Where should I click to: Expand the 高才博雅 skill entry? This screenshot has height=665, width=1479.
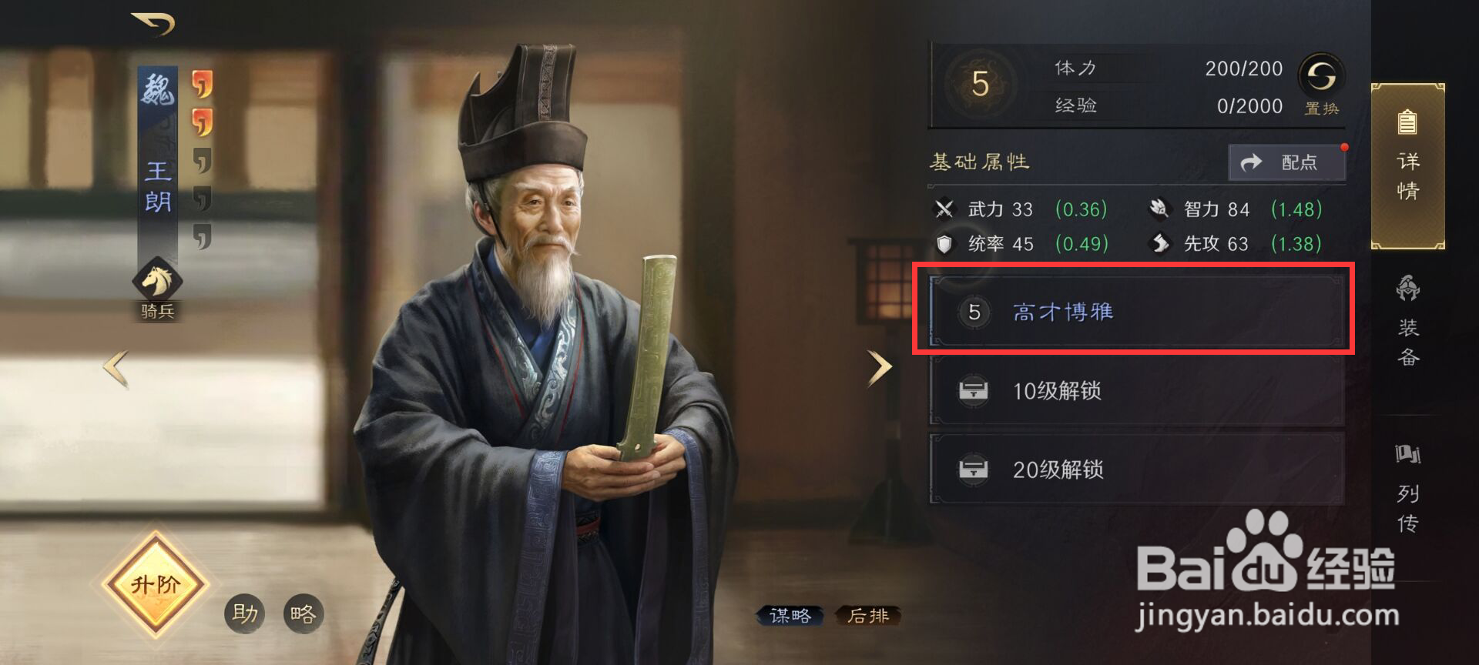(1137, 312)
